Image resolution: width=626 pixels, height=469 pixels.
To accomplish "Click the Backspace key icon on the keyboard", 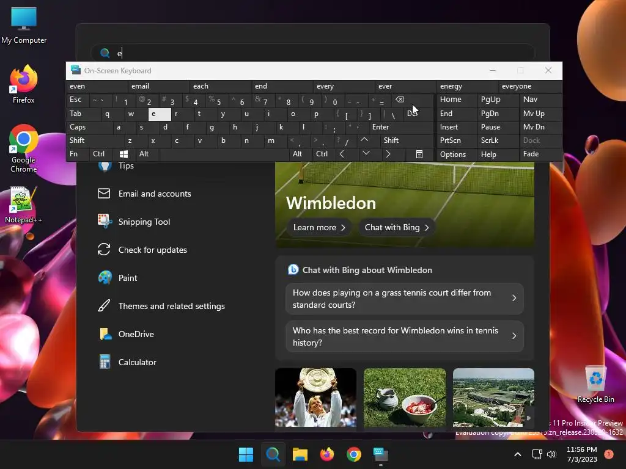I will click(400, 100).
